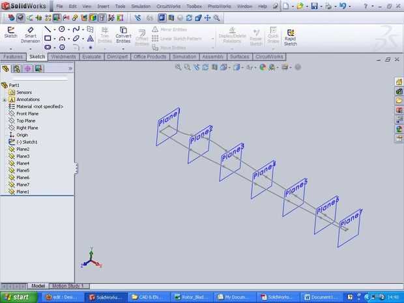Screen dimensions: 404x303
Task: Choose the Ellipse sketch tool
Action: click(x=76, y=38)
